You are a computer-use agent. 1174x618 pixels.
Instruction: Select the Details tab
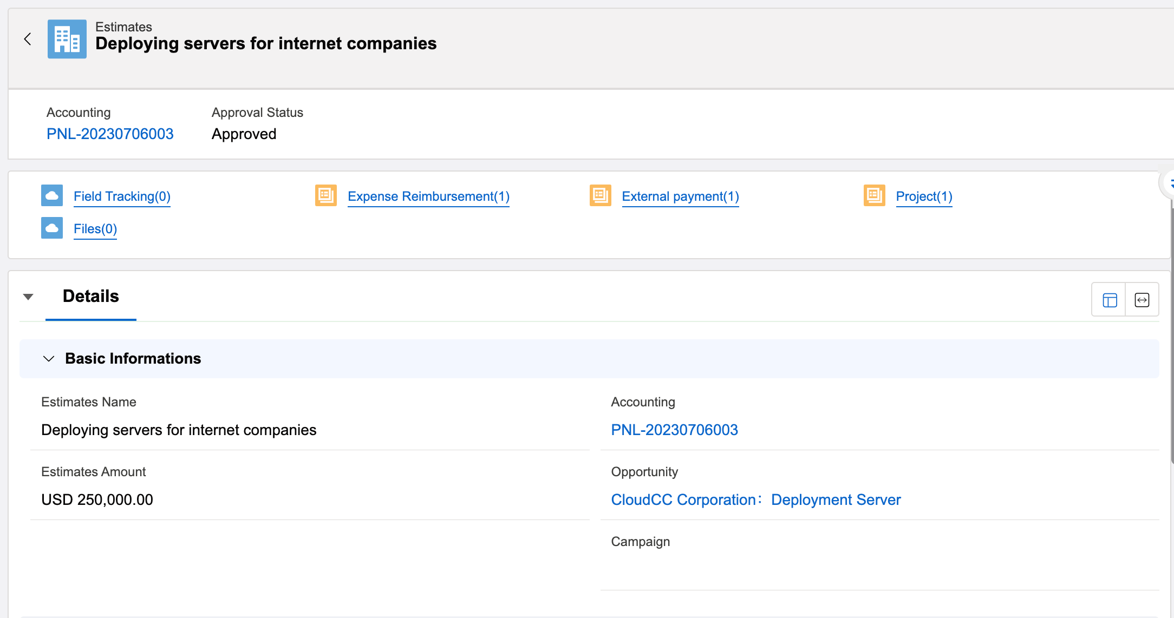[x=90, y=297]
